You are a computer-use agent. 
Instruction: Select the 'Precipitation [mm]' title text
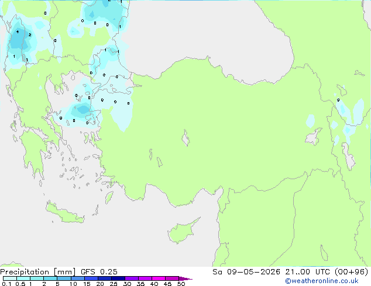tap(38, 272)
